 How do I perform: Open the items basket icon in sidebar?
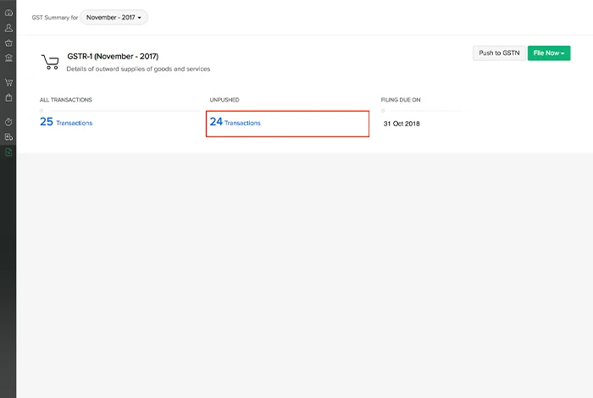[x=8, y=42]
